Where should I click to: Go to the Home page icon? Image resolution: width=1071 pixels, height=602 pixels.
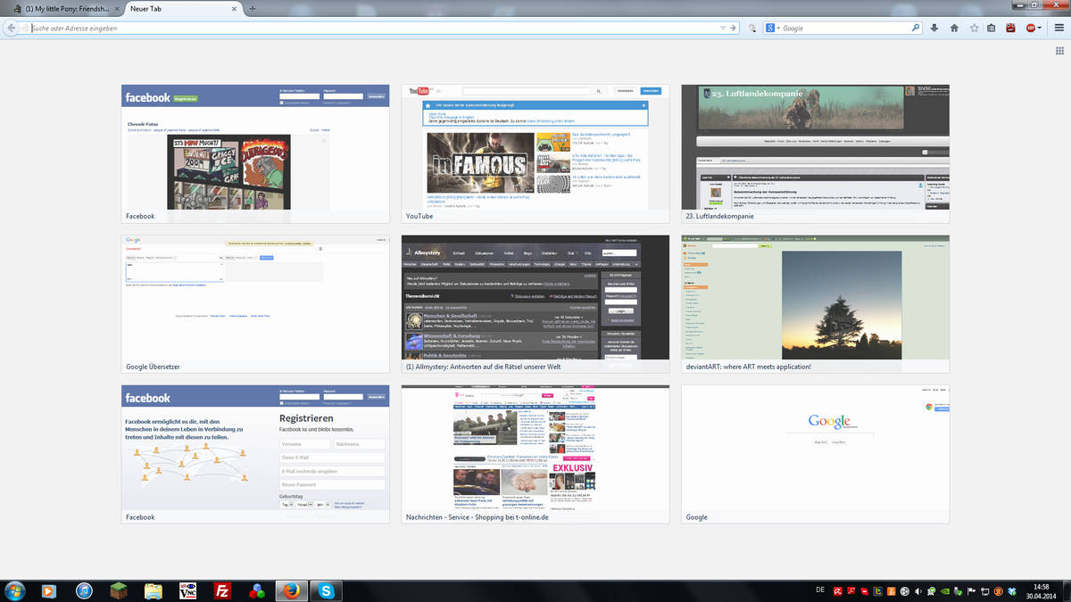954,28
